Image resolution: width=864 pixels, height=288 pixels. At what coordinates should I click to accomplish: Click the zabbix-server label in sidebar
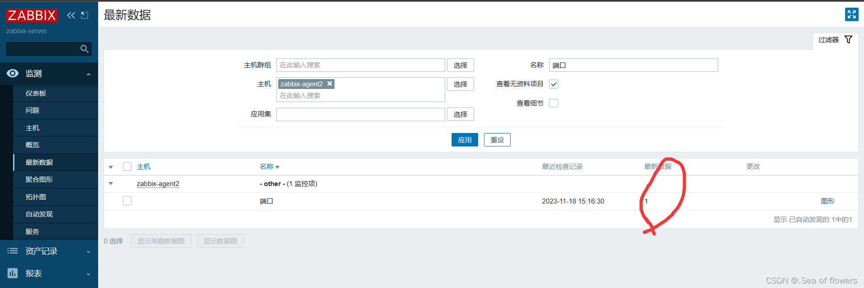click(x=27, y=31)
